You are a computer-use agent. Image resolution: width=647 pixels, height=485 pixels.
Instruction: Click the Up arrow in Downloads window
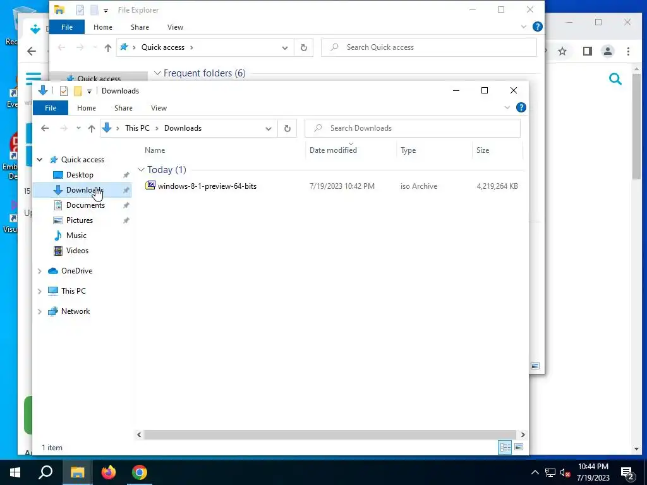point(92,128)
